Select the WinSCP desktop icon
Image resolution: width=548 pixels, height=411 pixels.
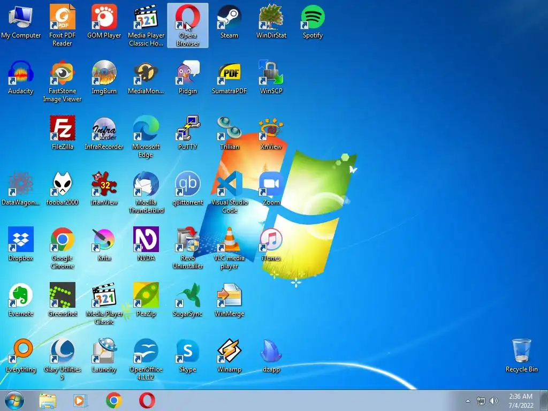coord(271,77)
